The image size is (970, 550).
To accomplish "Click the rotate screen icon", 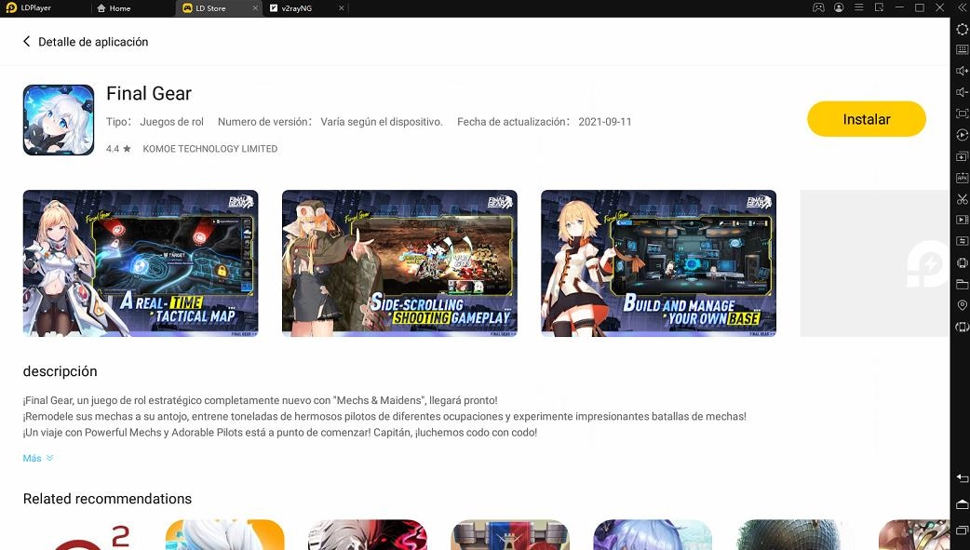I will click(962, 327).
